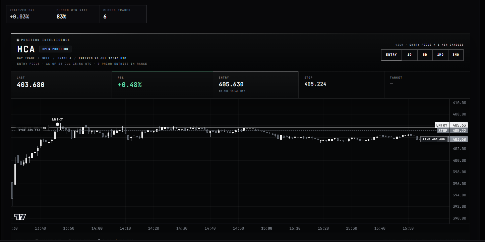Switch to the 1D timeframe tab

[409, 55]
